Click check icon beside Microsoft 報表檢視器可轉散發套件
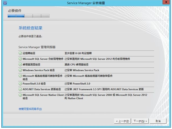The image size is (172, 129). tap(20, 76)
